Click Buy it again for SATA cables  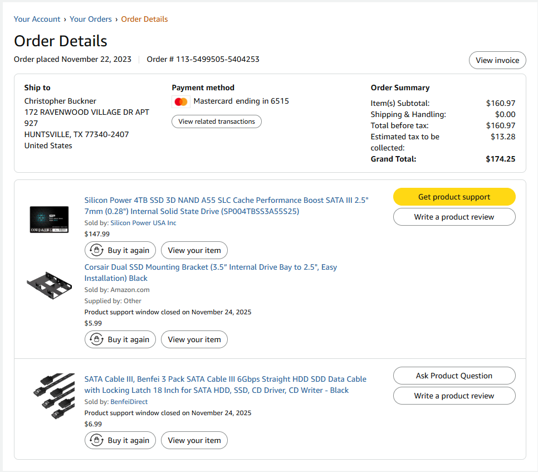(x=120, y=440)
